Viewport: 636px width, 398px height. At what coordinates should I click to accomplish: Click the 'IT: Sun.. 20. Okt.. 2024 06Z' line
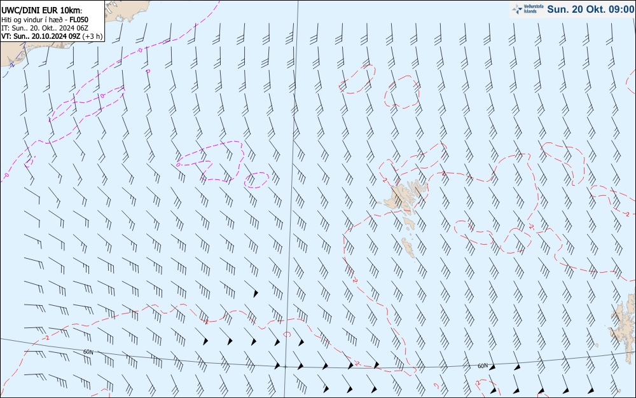45,28
